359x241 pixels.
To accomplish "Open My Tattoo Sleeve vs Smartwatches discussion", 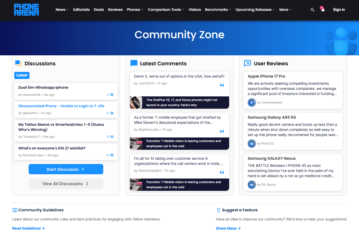I will [61, 127].
